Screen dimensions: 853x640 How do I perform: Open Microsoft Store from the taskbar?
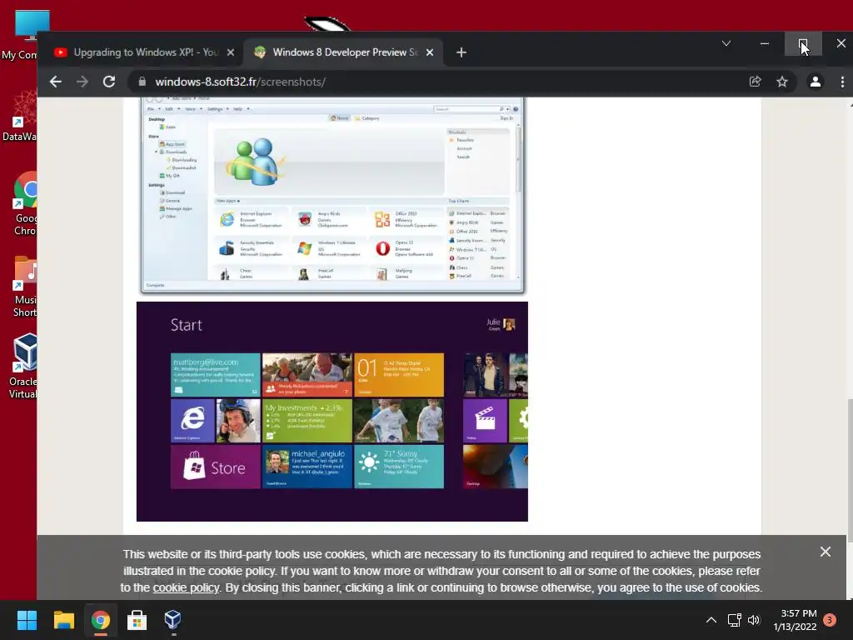click(137, 620)
